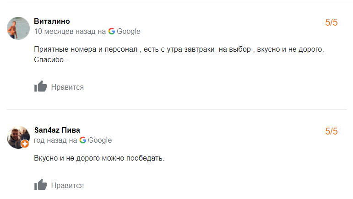Click the Google source text in Виталино's review
353x199 pixels.
point(128,32)
